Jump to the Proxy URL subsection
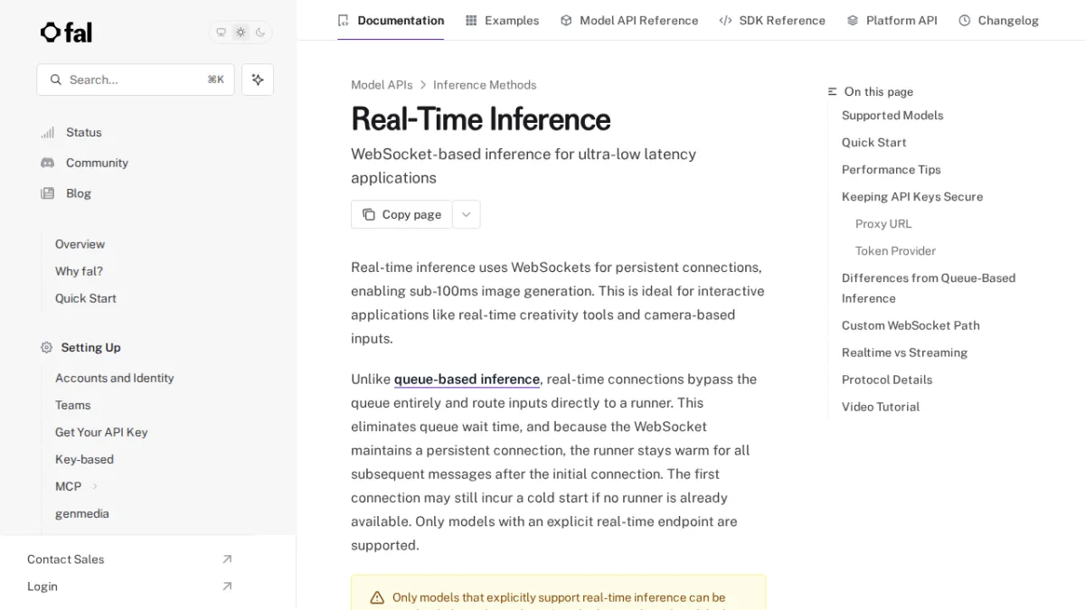The width and height of the screenshot is (1085, 610). (x=883, y=224)
